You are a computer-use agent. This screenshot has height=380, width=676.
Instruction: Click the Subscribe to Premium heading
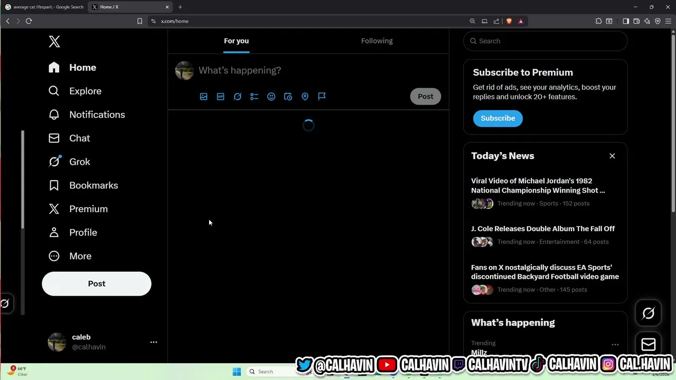click(523, 72)
